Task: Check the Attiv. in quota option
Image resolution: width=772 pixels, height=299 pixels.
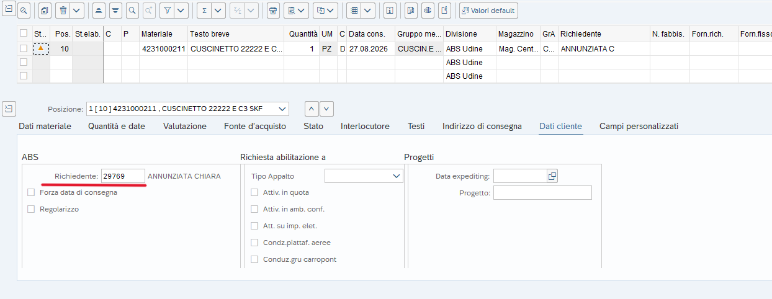Action: (254, 192)
